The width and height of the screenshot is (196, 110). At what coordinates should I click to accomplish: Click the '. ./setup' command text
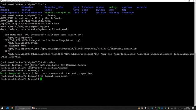50,16
